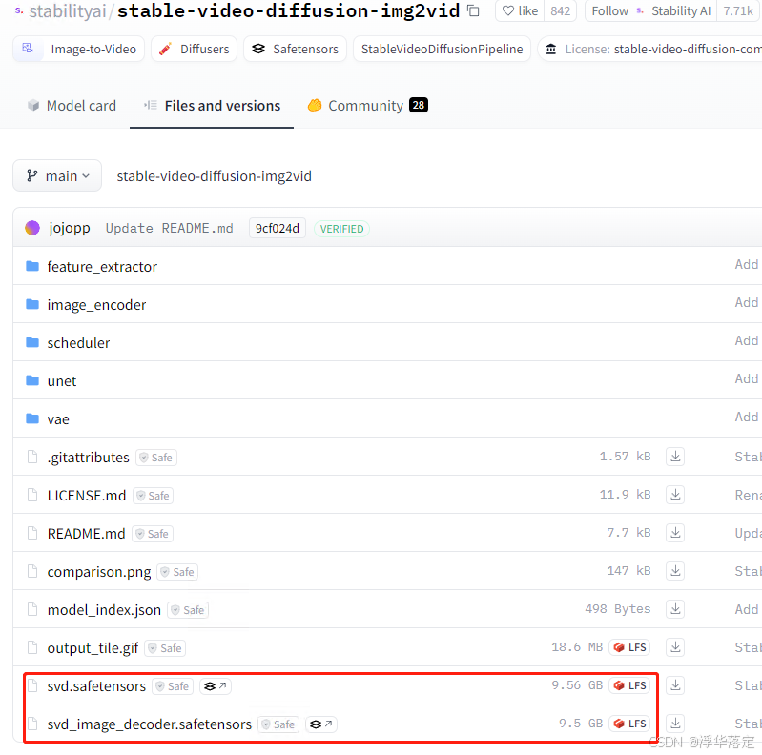Image resolution: width=762 pixels, height=755 pixels.
Task: Download the LICENSE.md file
Action: [x=675, y=495]
